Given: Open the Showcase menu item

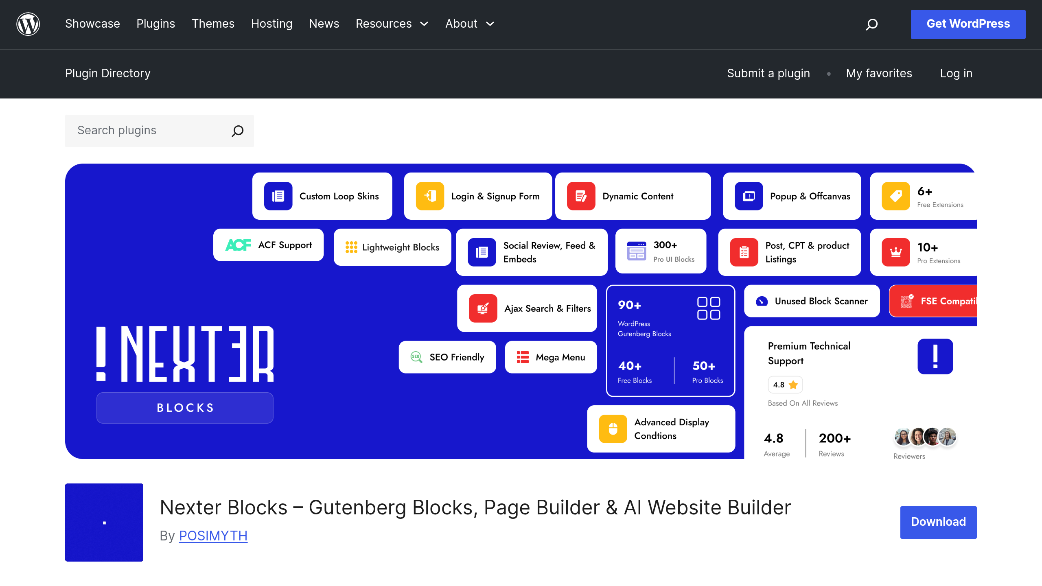Looking at the screenshot, I should (x=92, y=24).
